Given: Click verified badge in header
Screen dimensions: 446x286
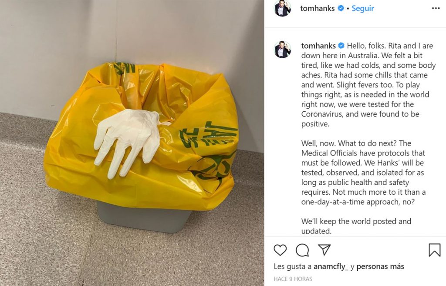Looking at the screenshot, I should coord(341,9).
